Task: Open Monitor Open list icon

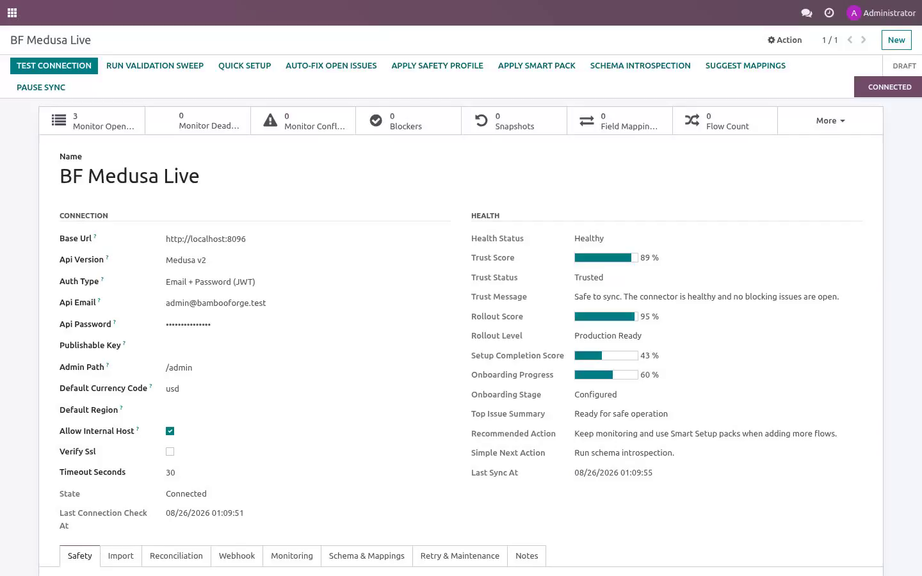Action: pyautogui.click(x=59, y=120)
